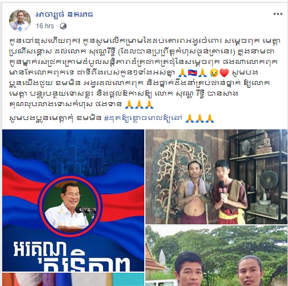This screenshot has width=288, height=286.
Task: Follow the blue hashtag in the last line
Action: point(143,118)
